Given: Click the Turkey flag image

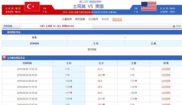Looking at the screenshot, I should 32,7.
